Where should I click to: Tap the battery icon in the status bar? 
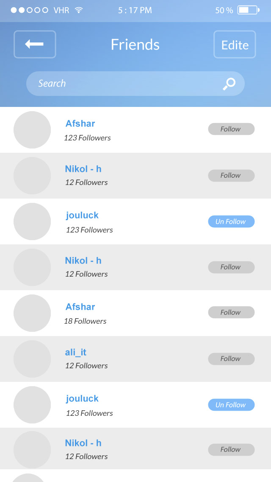(248, 10)
